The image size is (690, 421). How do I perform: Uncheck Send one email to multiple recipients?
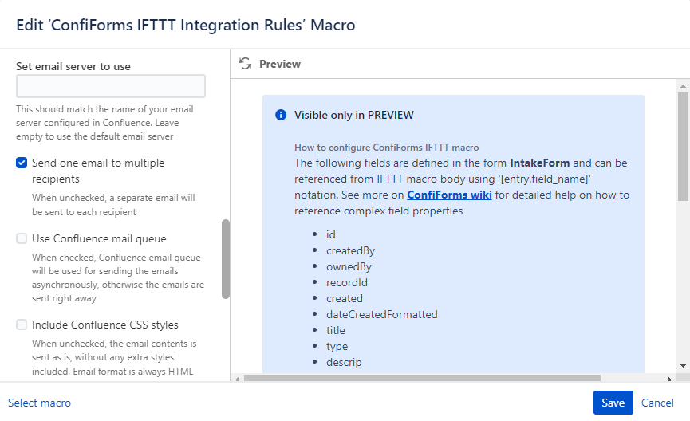click(x=22, y=163)
